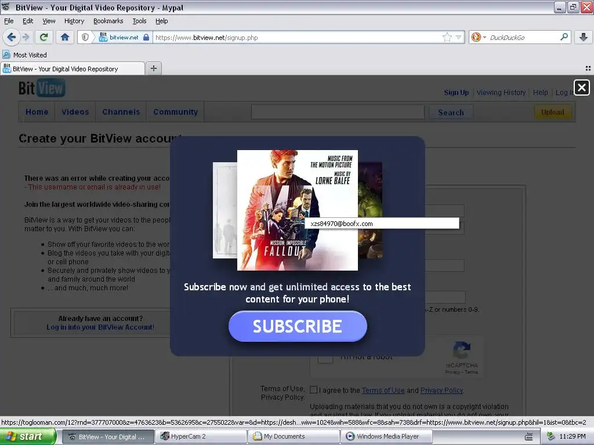This screenshot has width=594, height=445.
Task: Click the 11:29 PM clock
Action: (573, 436)
